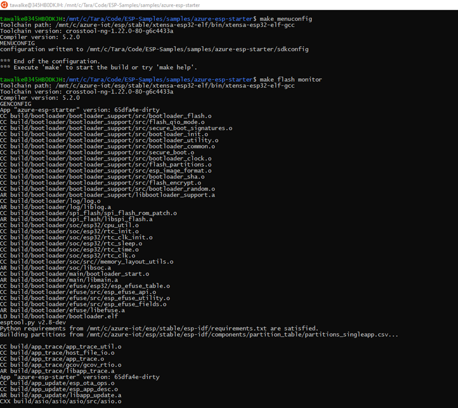
Task: Click the 'app_trace/app_trace.o' build line
Action: 52,359
